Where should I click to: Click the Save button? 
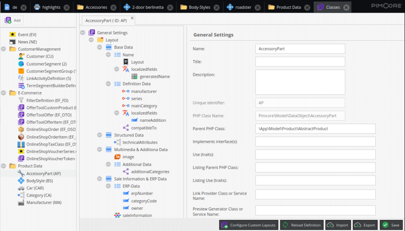point(391,225)
